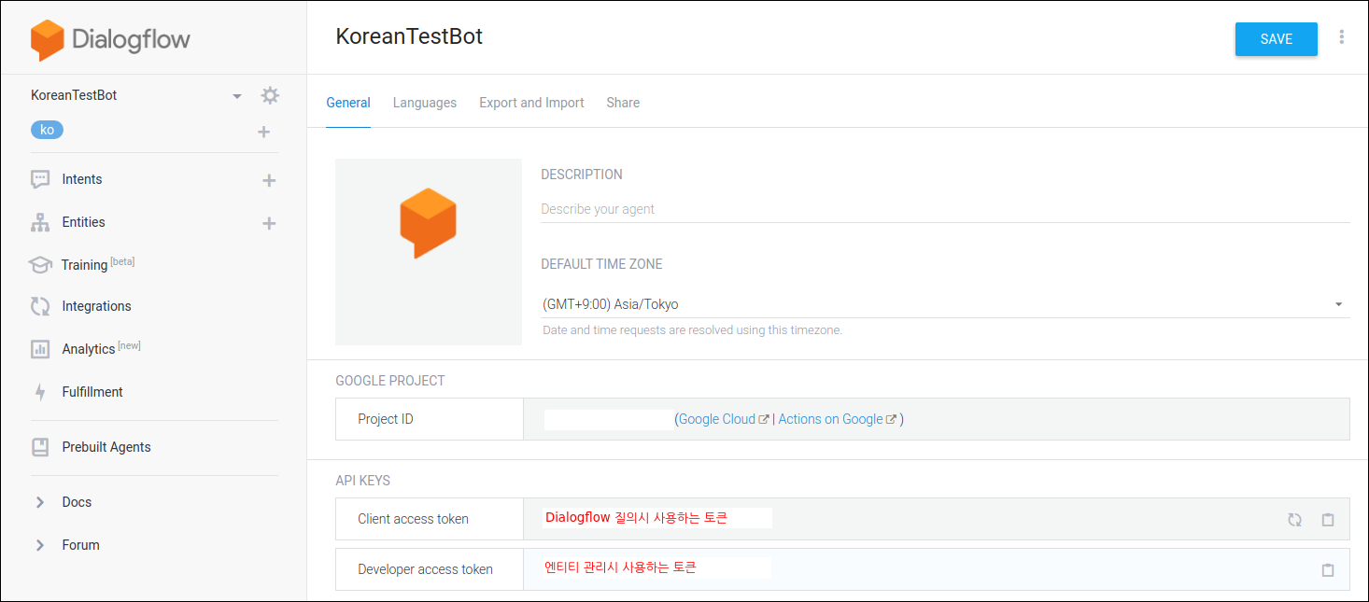Create new entity with plus icon
1369x602 pixels.
coord(269,223)
